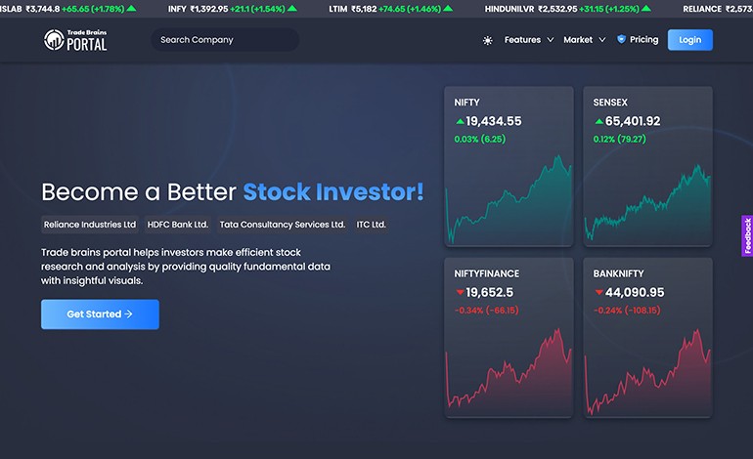Toggle the light theme sun icon
This screenshot has width=753, height=459.
pyautogui.click(x=487, y=40)
